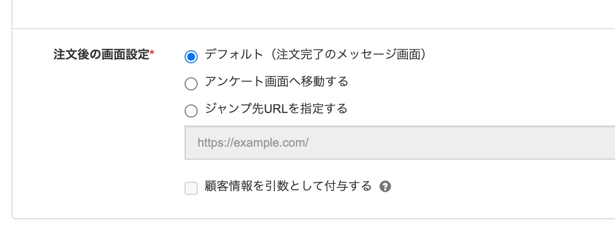Select the デフォルト radio button
615x229 pixels.
tap(191, 57)
